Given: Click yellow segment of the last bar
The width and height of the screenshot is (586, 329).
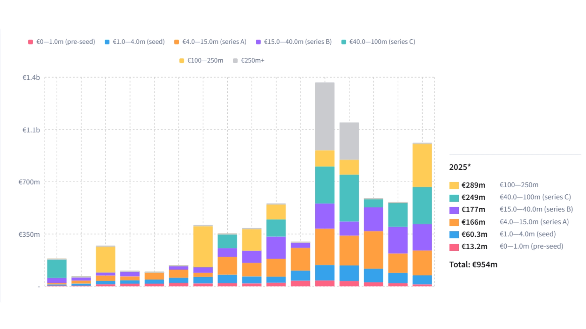Looking at the screenshot, I should (422, 165).
